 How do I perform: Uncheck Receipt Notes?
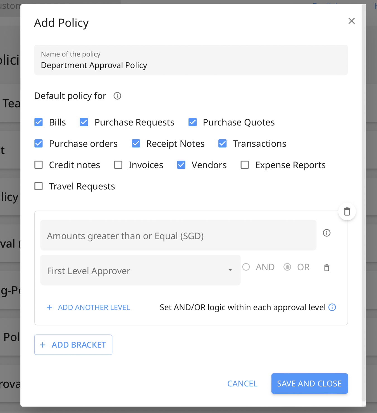(136, 143)
